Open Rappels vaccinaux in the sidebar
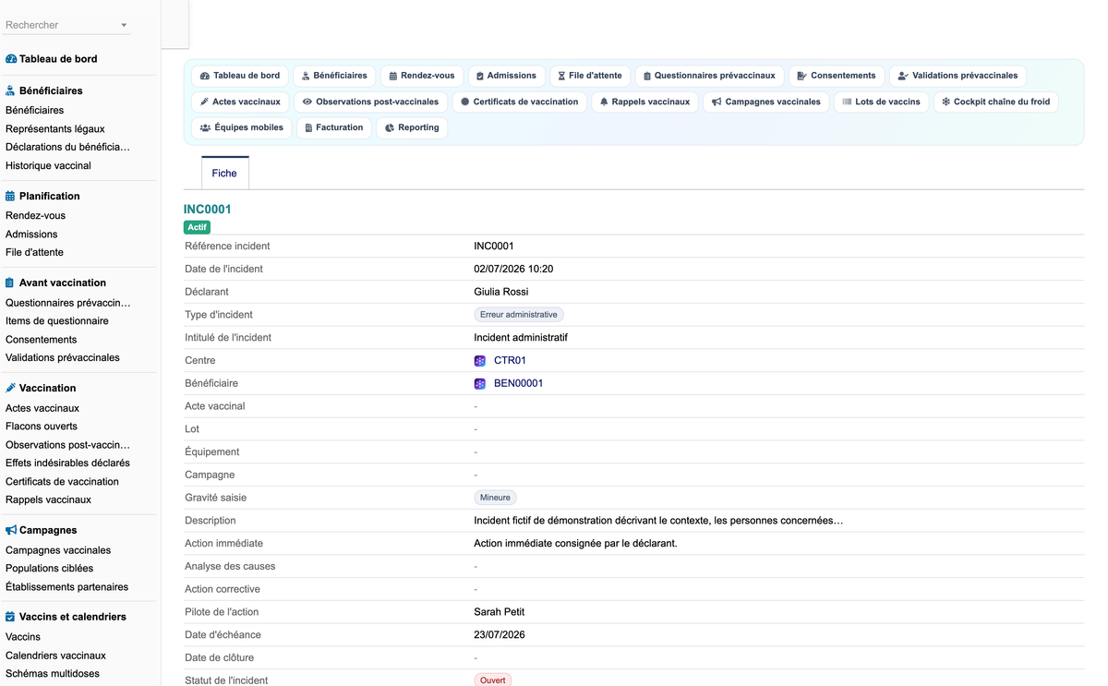Image resolution: width=1108 pixels, height=686 pixels. (x=48, y=499)
